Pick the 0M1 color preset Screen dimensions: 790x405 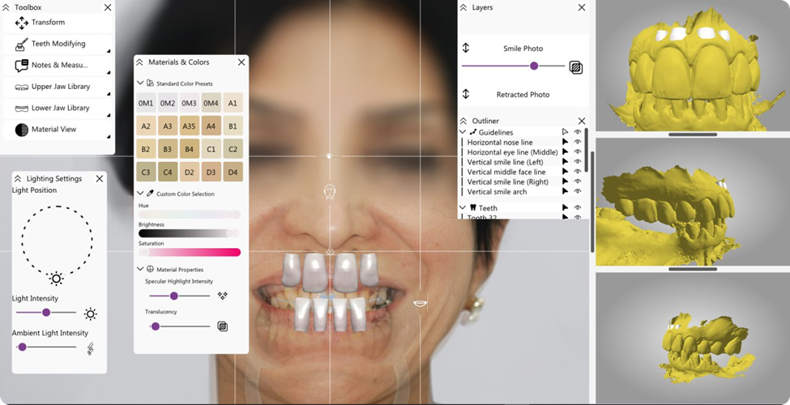coord(146,103)
